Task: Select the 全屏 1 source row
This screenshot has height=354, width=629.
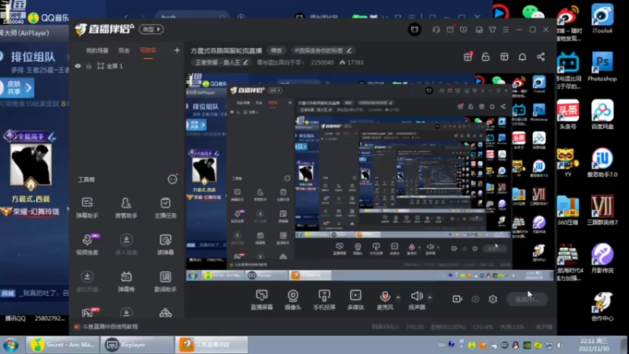Action: 127,66
